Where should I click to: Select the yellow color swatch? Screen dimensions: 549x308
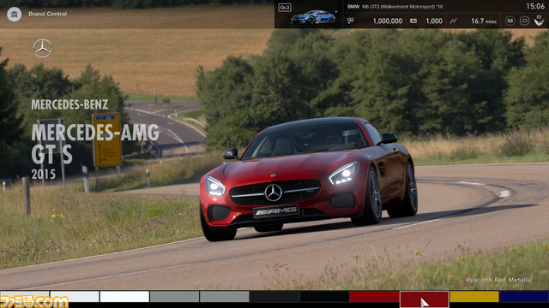474,297
